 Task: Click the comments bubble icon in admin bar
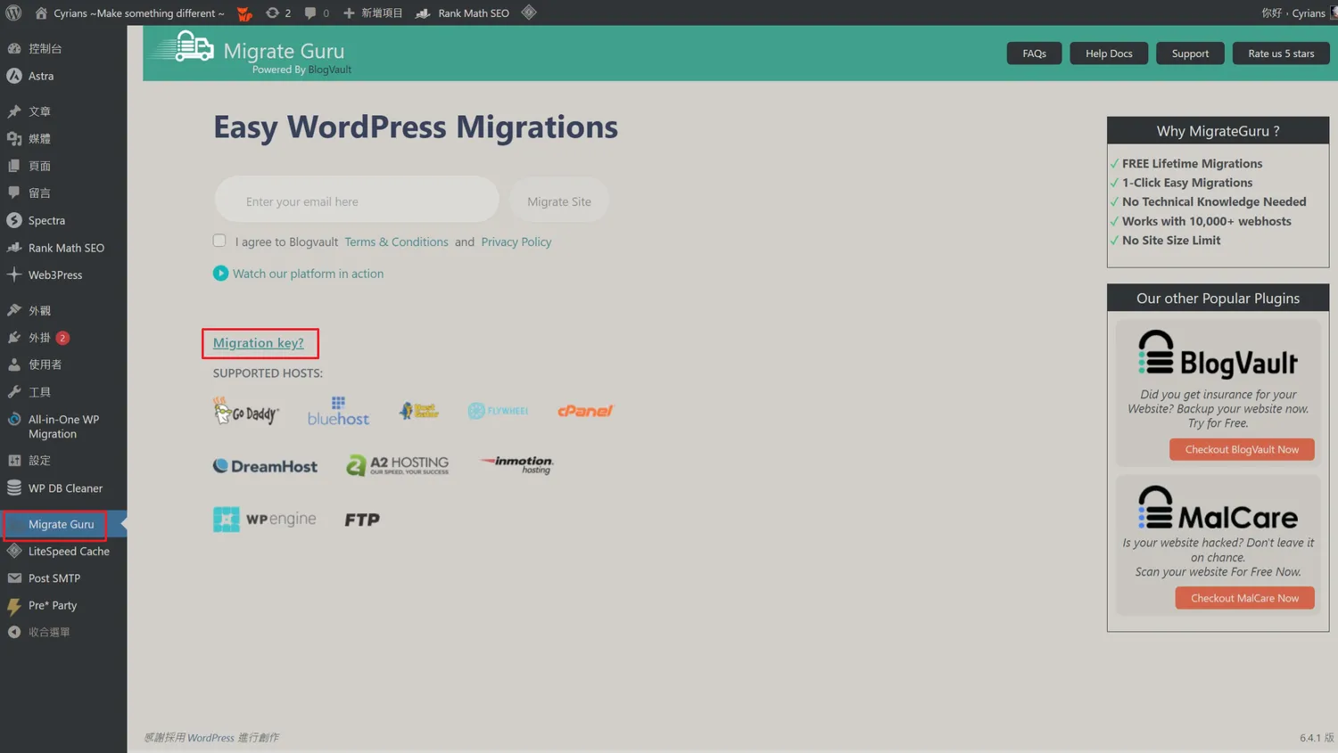[310, 12]
